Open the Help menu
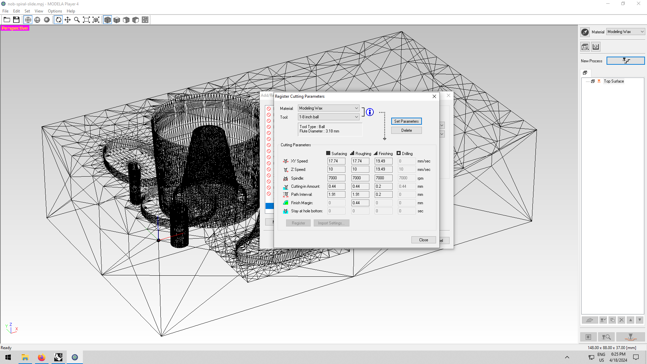The width and height of the screenshot is (647, 364). [x=71, y=11]
